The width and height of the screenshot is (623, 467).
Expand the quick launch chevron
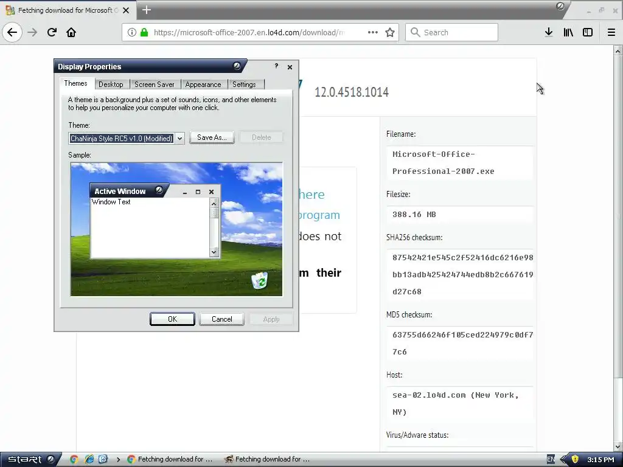pyautogui.click(x=118, y=460)
